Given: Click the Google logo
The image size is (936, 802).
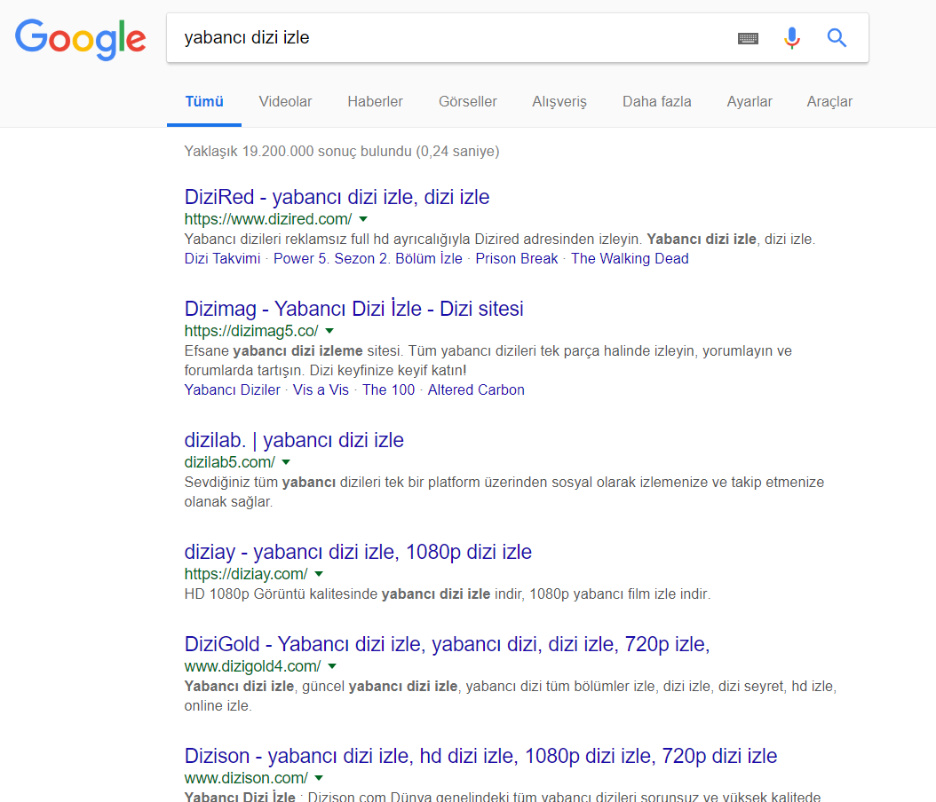Looking at the screenshot, I should tap(81, 39).
